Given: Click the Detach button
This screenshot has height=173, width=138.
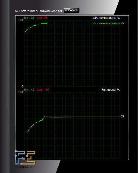Looking at the screenshot, I should (x=71, y=10).
